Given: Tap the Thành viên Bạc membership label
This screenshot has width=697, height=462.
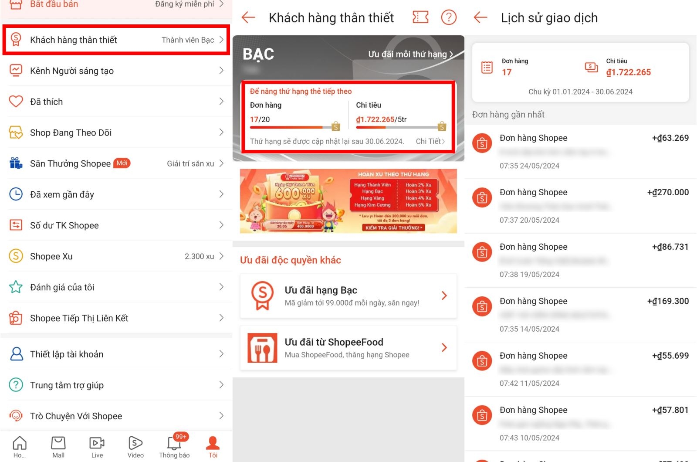Looking at the screenshot, I should [x=188, y=40].
